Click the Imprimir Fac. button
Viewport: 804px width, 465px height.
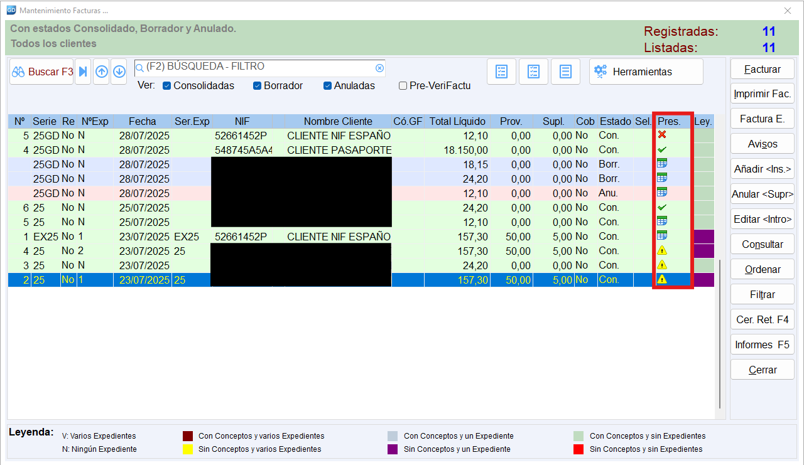pos(763,94)
